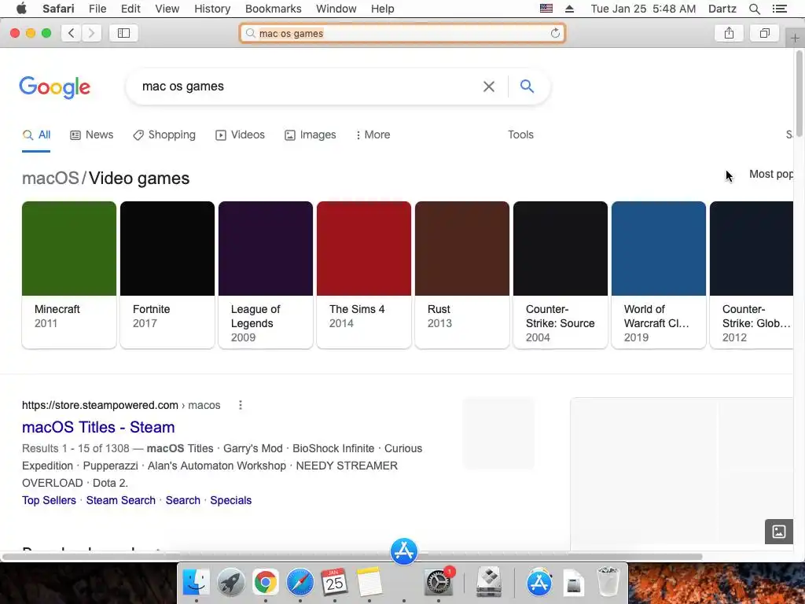This screenshot has width=805, height=604.
Task: Click the blue magnifier search button
Action: click(527, 87)
